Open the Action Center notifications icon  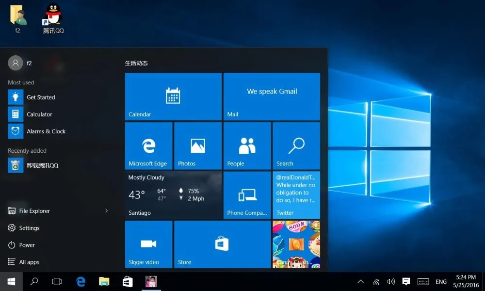pos(406,281)
